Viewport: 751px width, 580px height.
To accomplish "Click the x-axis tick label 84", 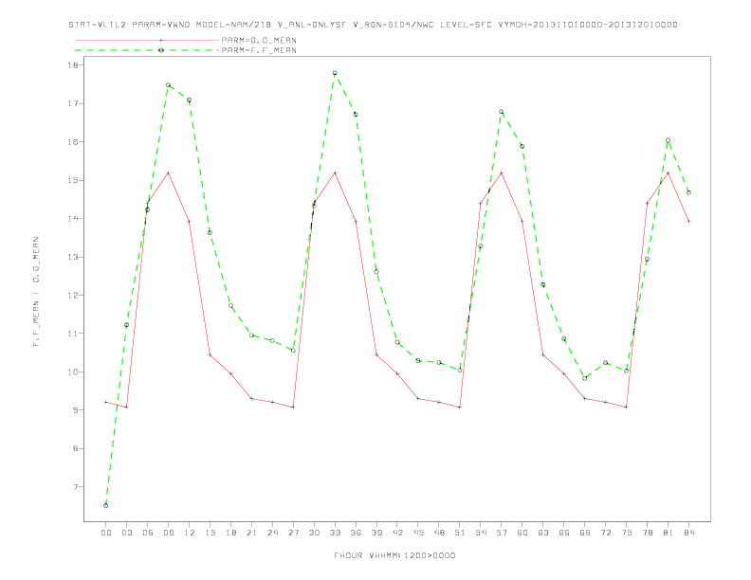I will click(688, 533).
